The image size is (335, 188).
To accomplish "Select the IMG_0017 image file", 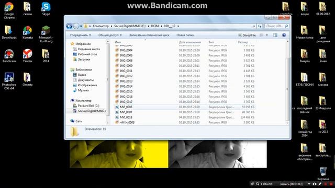I will click(x=185, y=102).
